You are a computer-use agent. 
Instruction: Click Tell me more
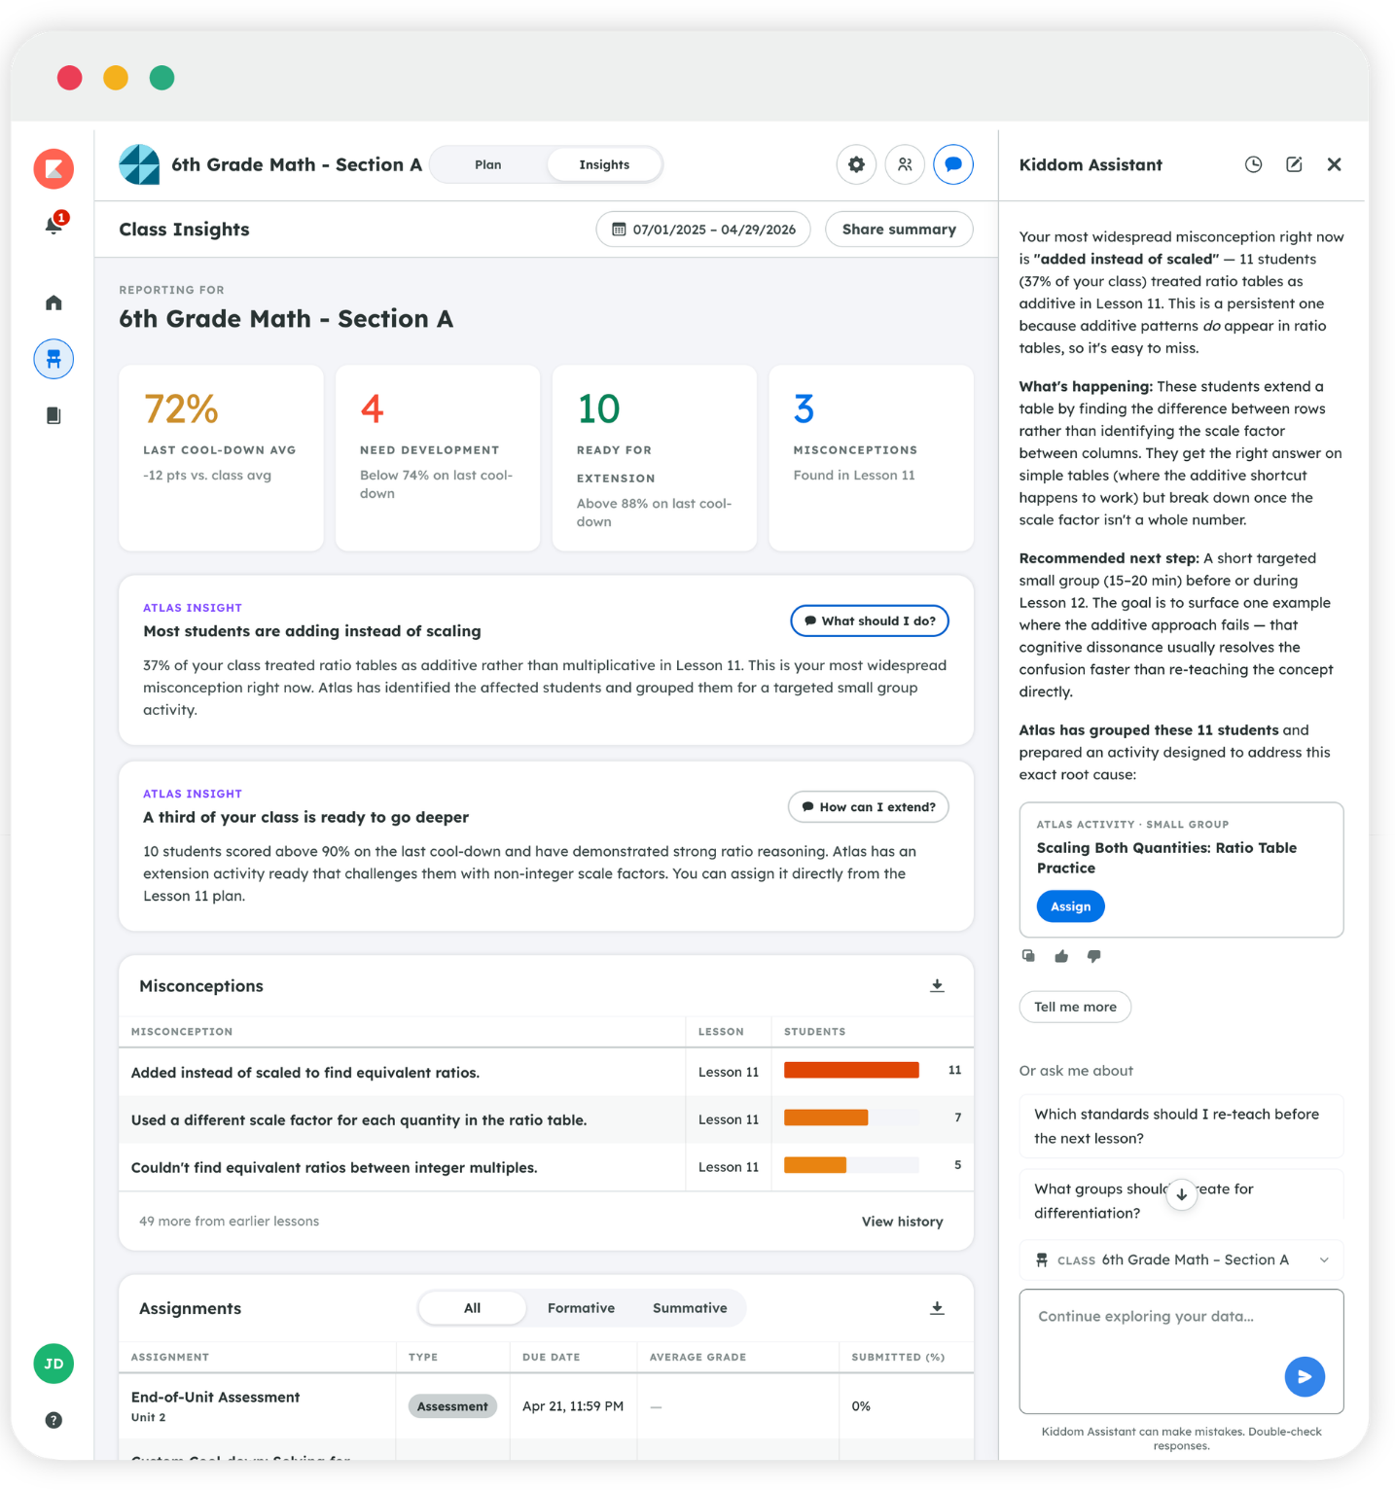(x=1075, y=1007)
